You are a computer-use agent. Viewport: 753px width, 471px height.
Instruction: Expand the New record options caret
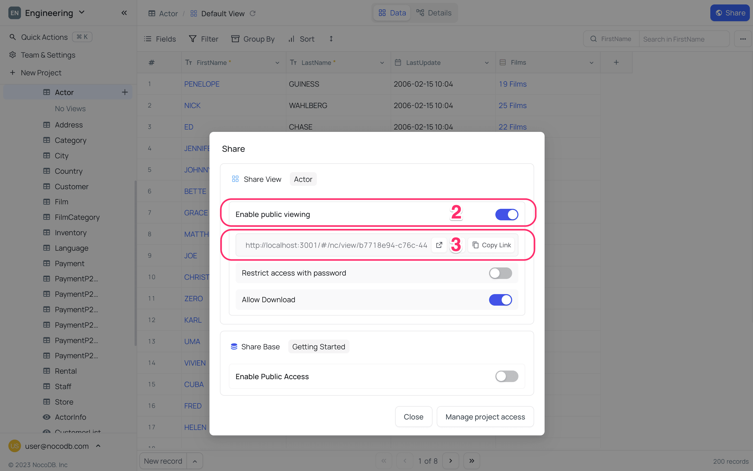click(x=195, y=461)
